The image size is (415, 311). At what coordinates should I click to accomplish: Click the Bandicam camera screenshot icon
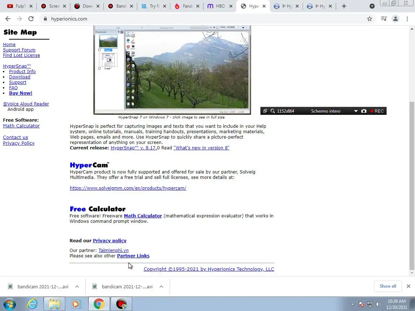pos(364,111)
